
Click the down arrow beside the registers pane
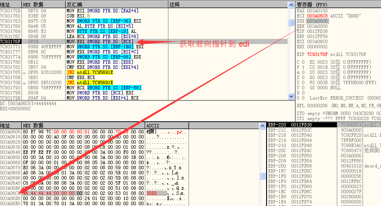tap(290, 97)
